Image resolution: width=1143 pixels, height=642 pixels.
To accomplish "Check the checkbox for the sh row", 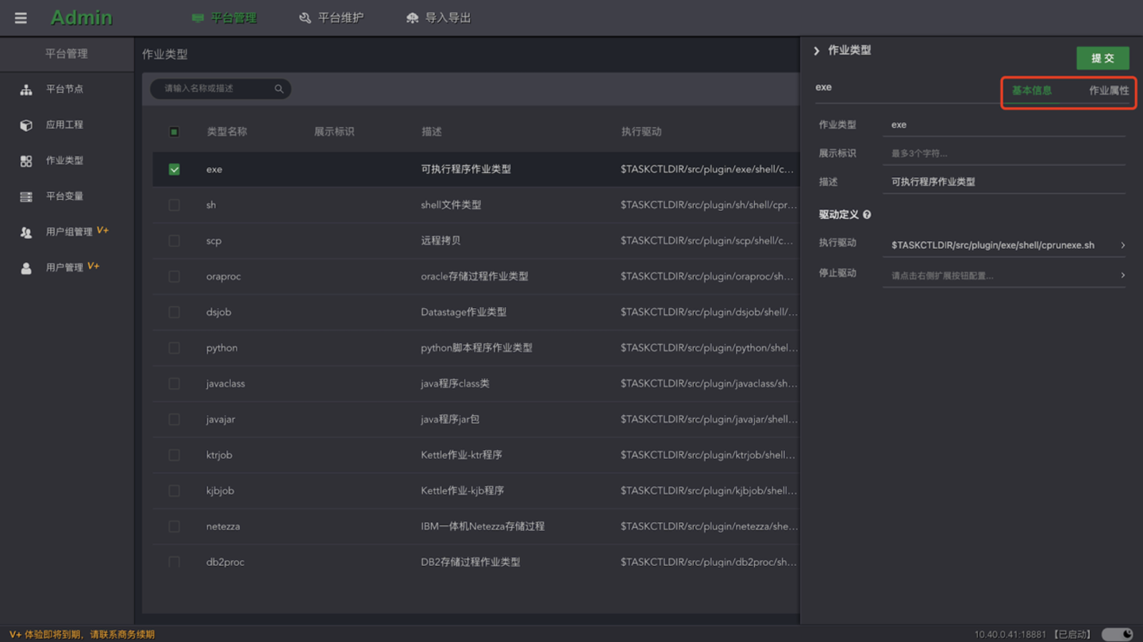I will (174, 205).
